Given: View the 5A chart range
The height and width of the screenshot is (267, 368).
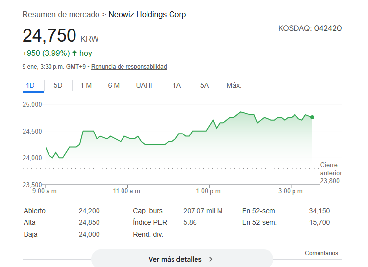Looking at the screenshot, I should [204, 85].
